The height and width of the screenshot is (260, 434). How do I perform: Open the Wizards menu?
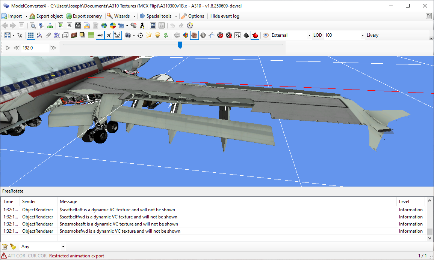point(121,16)
